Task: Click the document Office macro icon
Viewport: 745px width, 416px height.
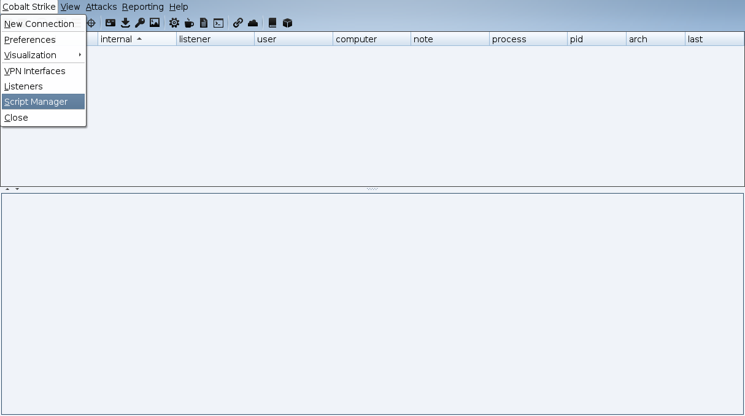Action: pos(204,23)
